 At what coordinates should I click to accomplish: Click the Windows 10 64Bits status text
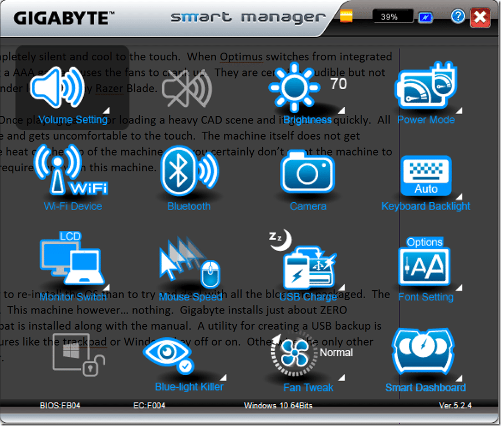point(278,406)
